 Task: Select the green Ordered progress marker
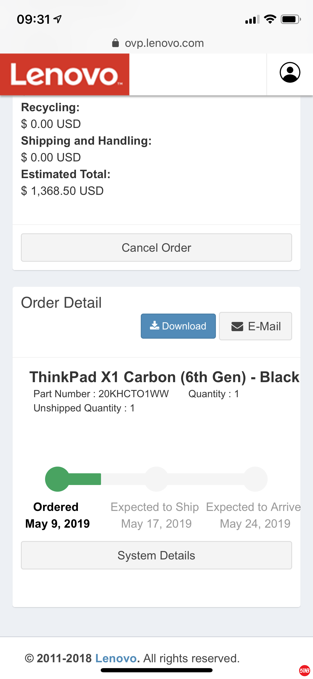click(x=57, y=479)
